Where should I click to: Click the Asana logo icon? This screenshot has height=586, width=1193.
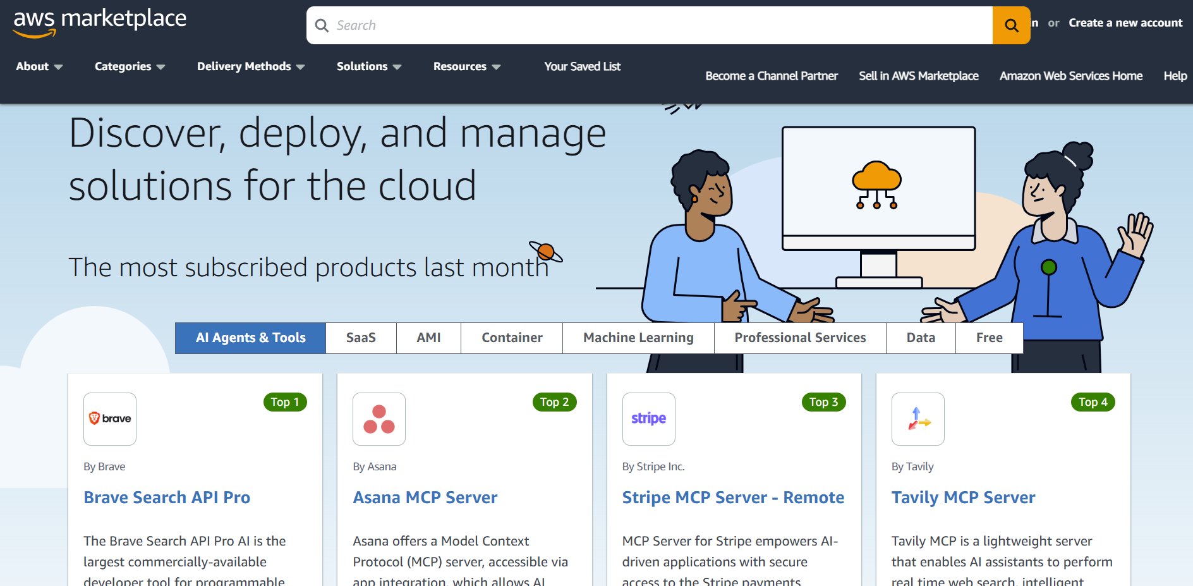[x=378, y=418]
